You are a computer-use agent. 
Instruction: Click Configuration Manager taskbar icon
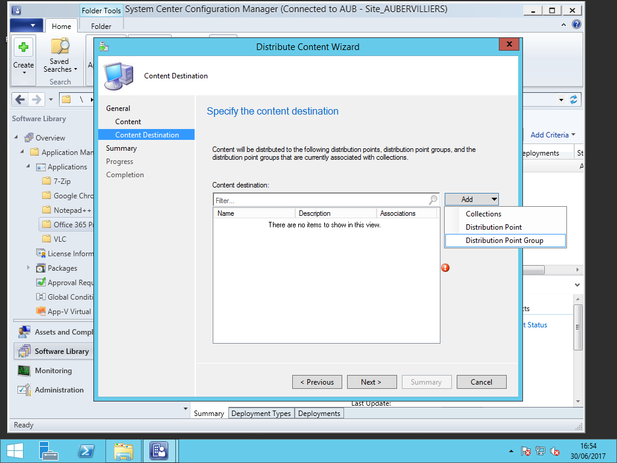point(158,451)
